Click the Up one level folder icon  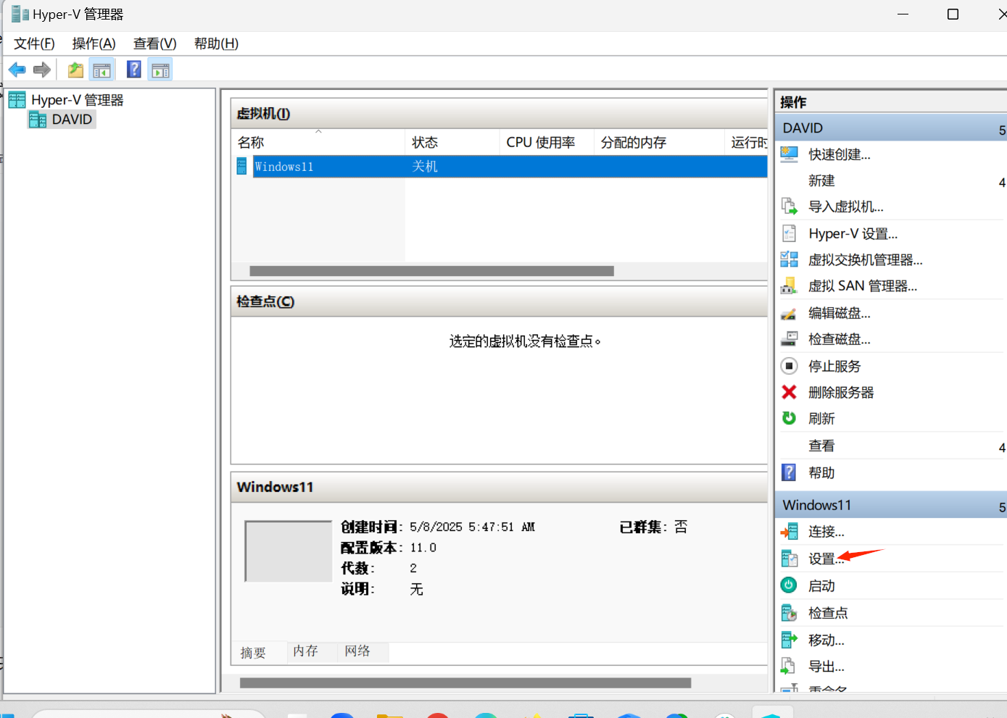75,70
